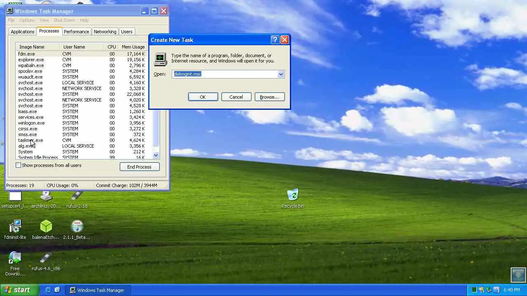Switch to the Networking tab
527x296 pixels.
click(105, 32)
